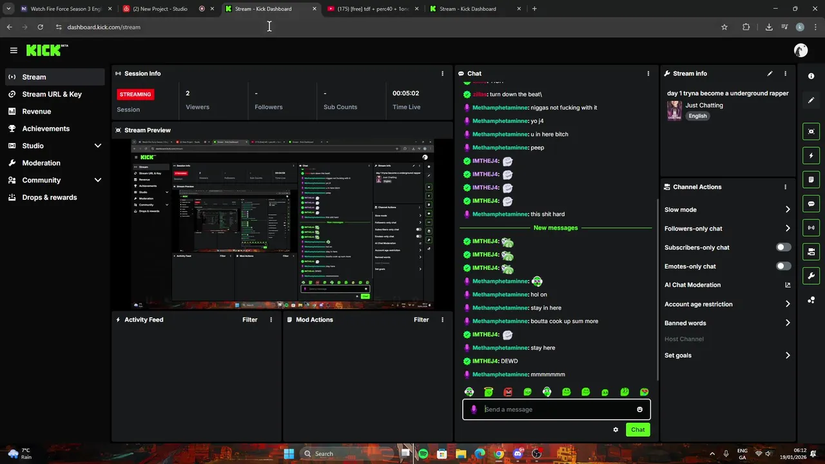Click the green Chat send button
The height and width of the screenshot is (464, 825).
click(x=637, y=430)
